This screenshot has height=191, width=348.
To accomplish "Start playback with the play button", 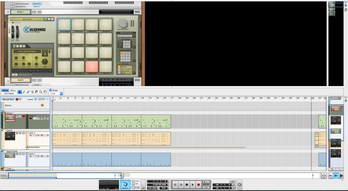I will [x=193, y=184].
